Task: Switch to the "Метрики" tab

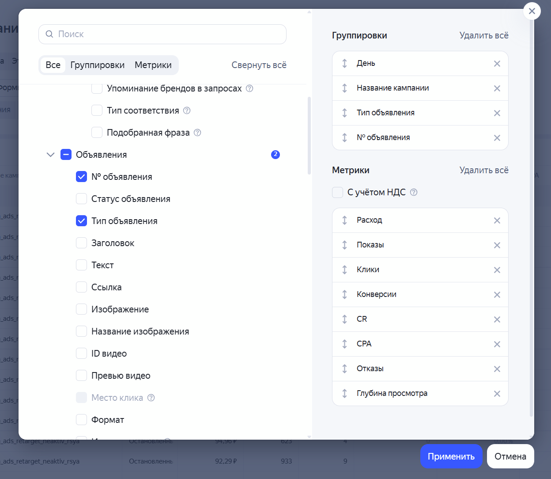Action: click(153, 65)
